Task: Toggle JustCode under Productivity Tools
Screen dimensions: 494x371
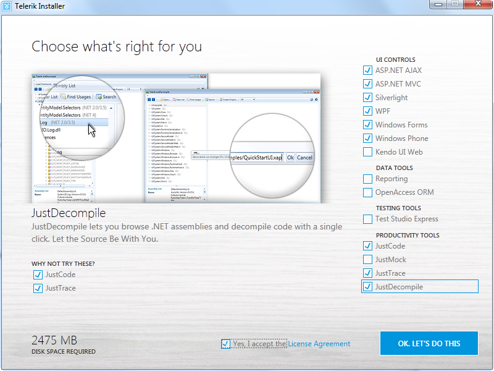Action: tap(367, 245)
